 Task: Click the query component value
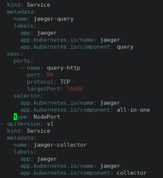click(x=125, y=47)
